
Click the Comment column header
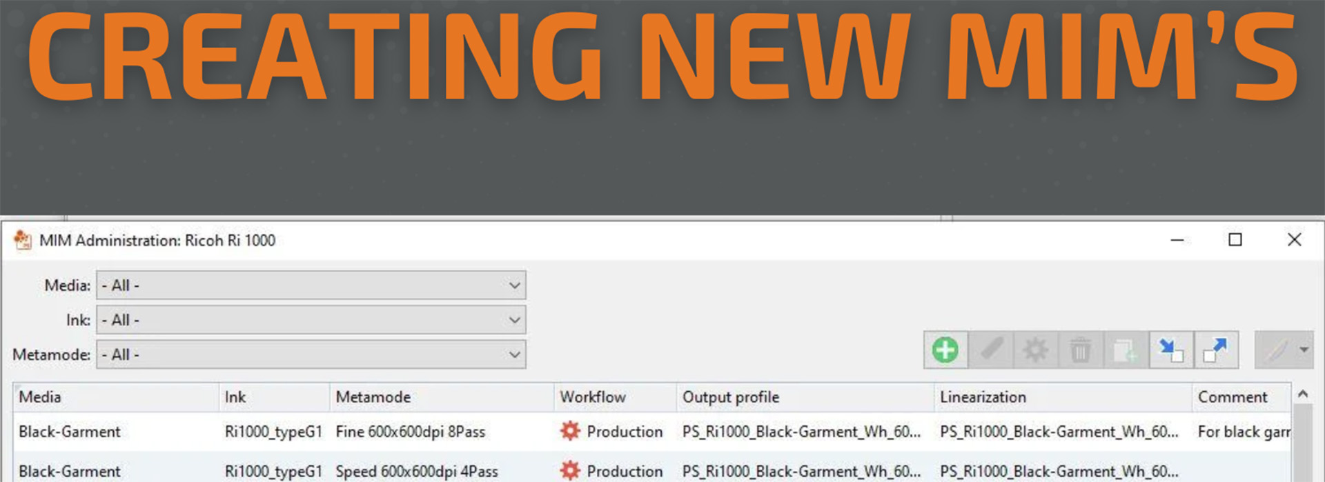1241,397
